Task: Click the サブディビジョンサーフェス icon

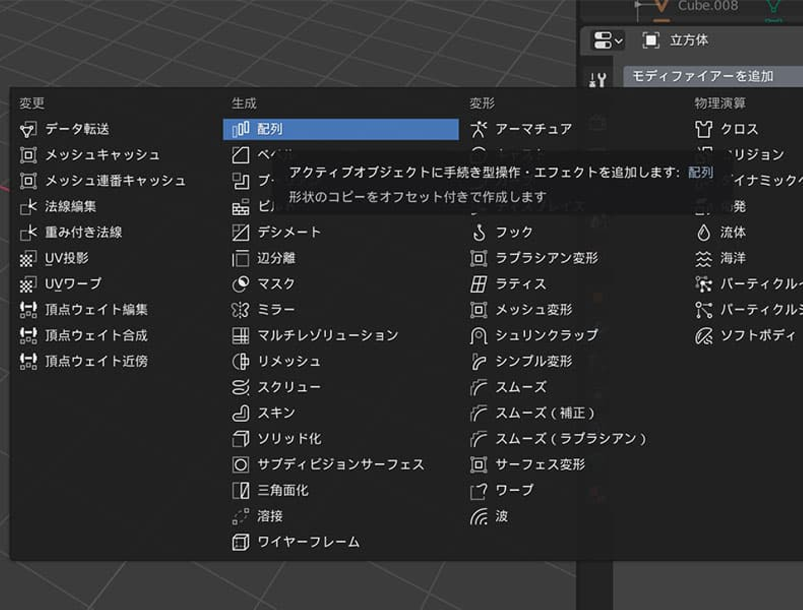Action: (x=240, y=464)
